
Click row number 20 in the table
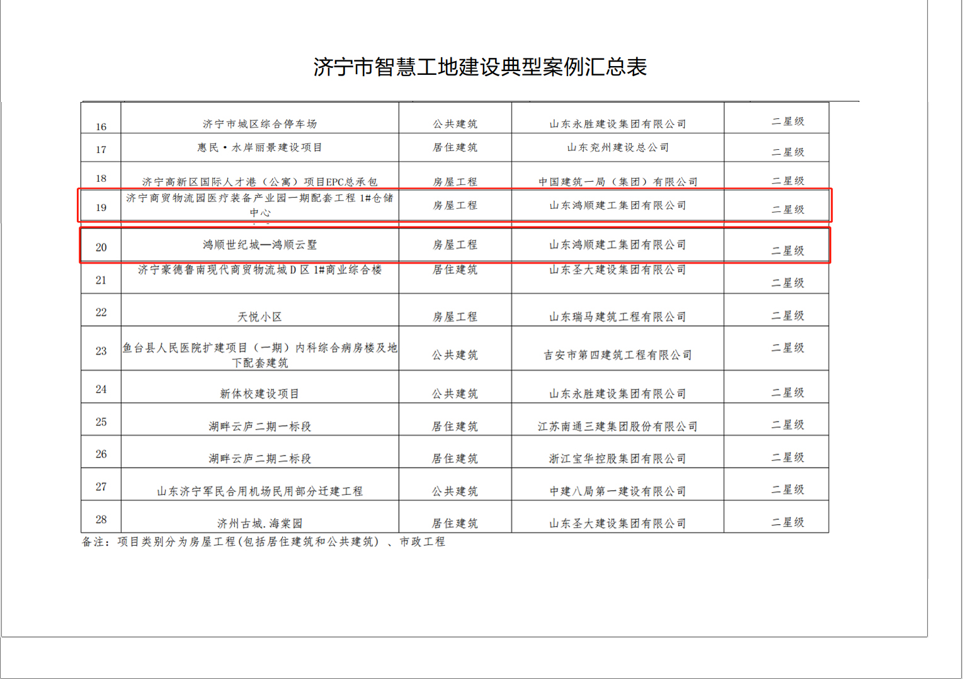[x=101, y=247]
